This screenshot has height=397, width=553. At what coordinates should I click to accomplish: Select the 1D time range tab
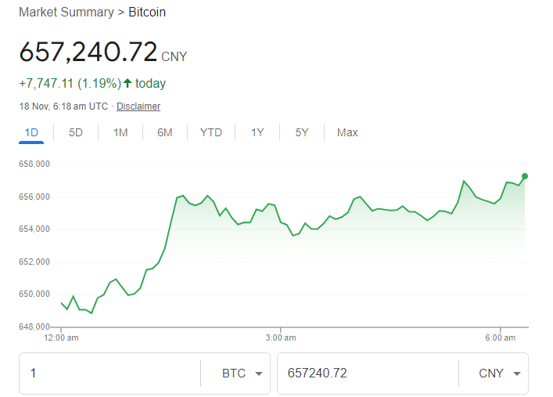31,132
